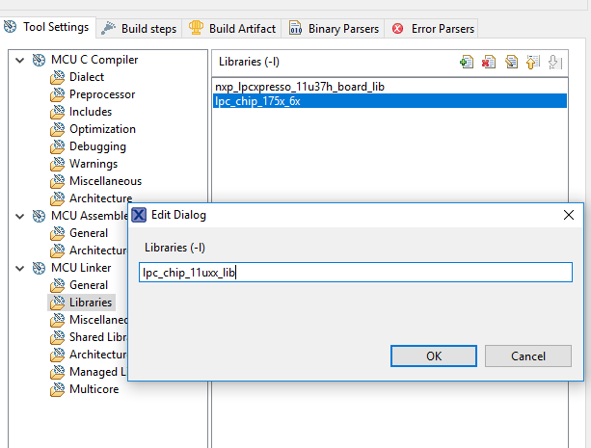Collapse the MCU Linker node
This screenshot has height=448, width=591.
coord(20,268)
